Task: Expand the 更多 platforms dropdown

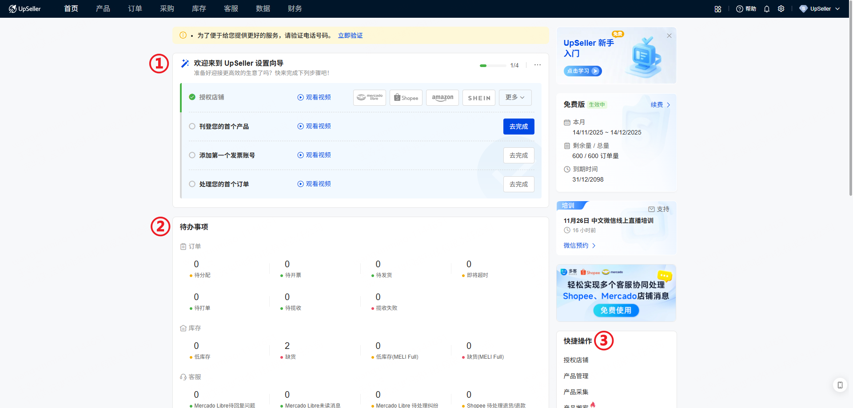Action: click(515, 98)
